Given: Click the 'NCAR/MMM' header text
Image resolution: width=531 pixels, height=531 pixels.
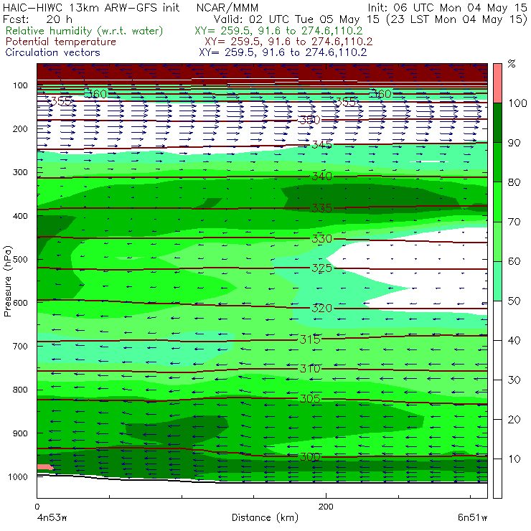Looking at the screenshot, I should tap(227, 8).
